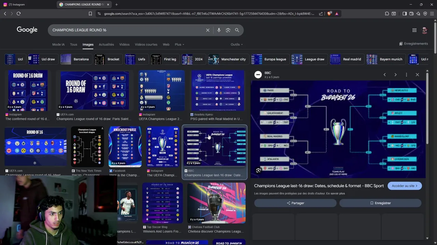Open the Google apps grid
437x245 pixels.
click(414, 30)
